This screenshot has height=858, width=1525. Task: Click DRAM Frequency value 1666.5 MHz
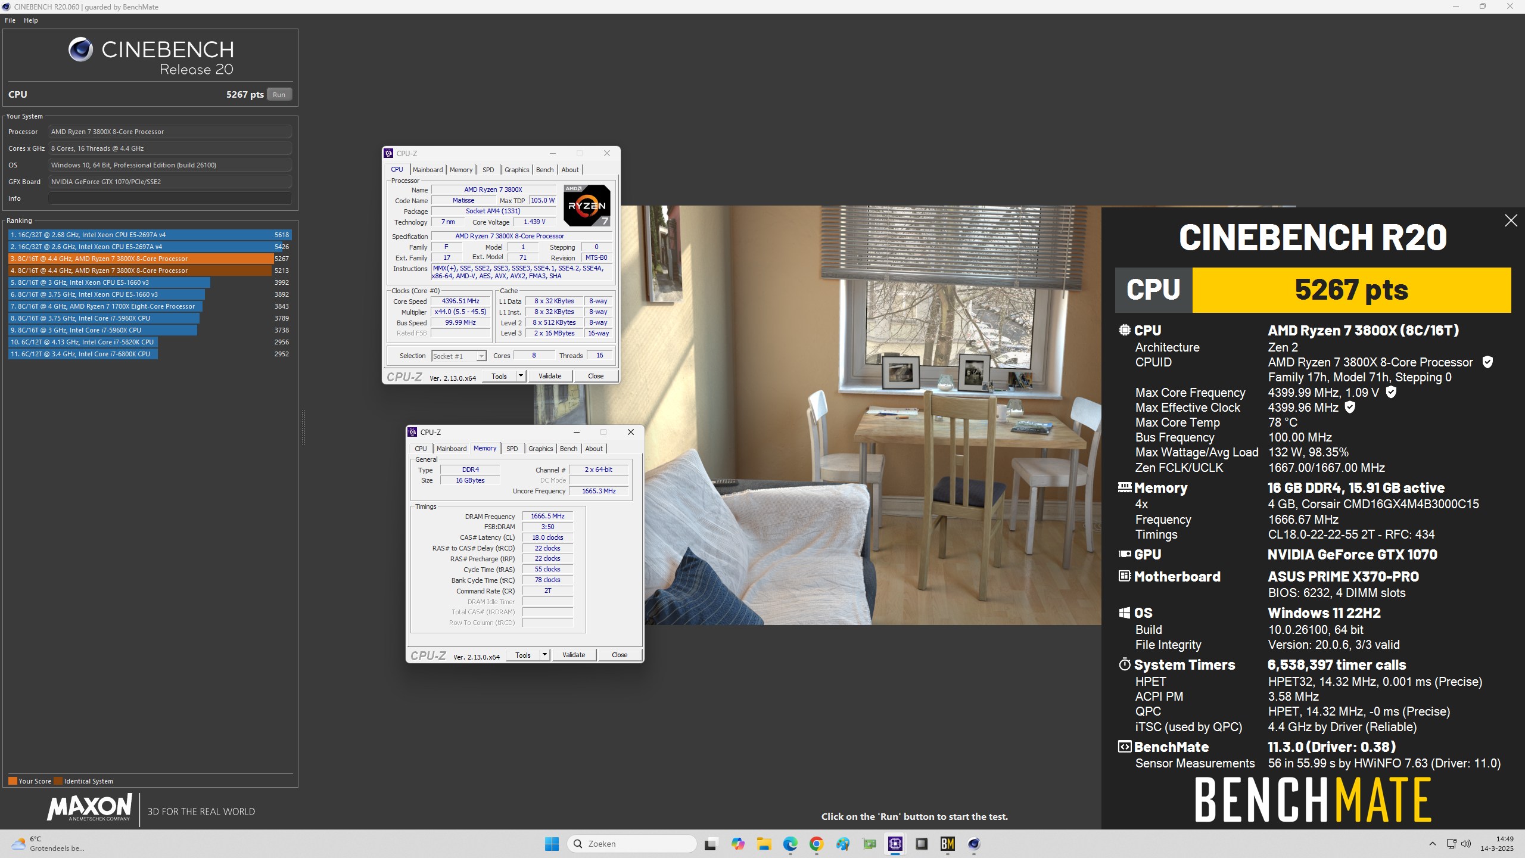pos(547,516)
